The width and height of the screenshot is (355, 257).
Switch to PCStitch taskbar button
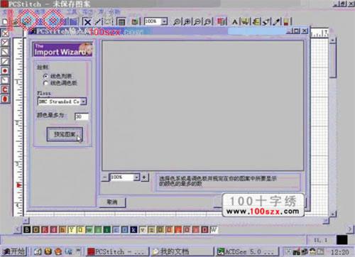(118, 251)
